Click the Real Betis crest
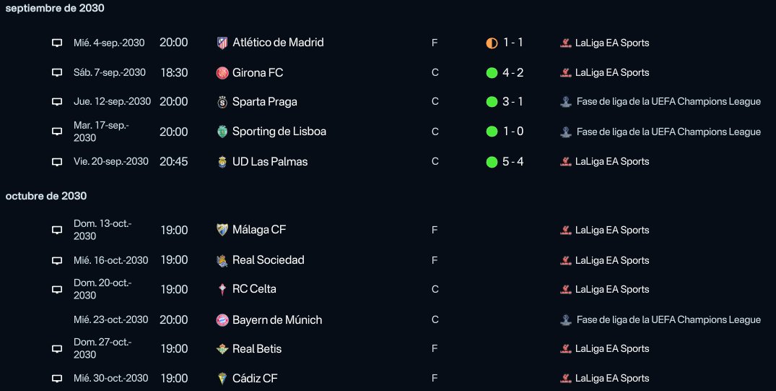 (222, 349)
